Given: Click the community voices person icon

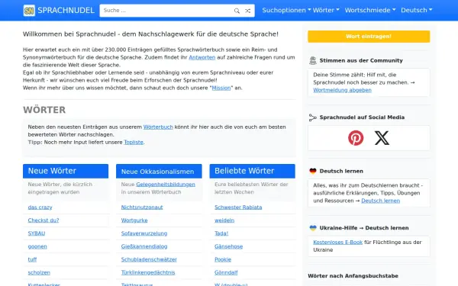Looking at the screenshot, I should pos(312,60).
